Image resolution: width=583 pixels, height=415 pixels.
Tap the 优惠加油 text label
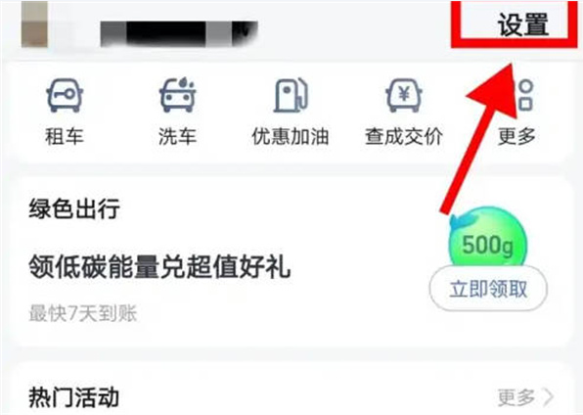[x=291, y=136]
